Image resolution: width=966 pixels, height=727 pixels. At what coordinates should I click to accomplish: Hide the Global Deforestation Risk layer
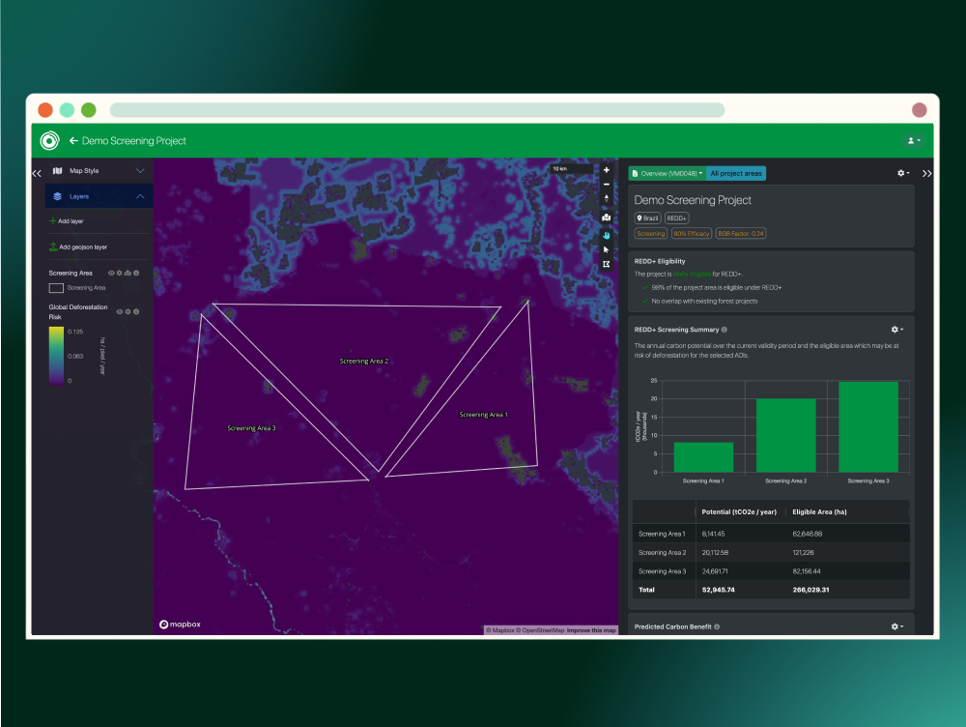(x=120, y=311)
